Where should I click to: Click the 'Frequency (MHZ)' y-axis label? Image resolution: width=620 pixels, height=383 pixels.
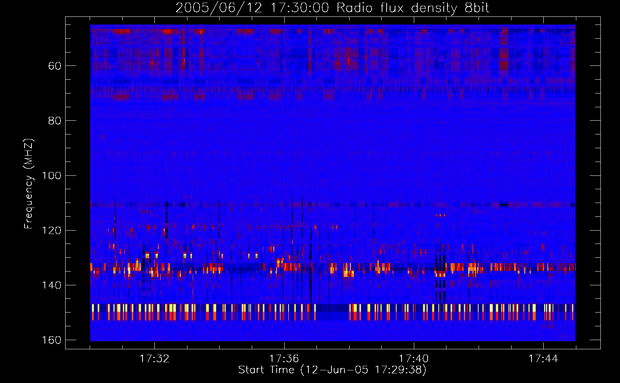[29, 184]
